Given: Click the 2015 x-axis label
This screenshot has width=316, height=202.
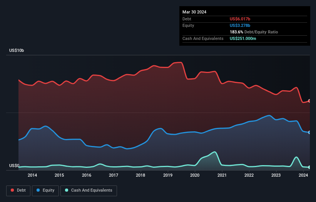Looking at the screenshot, I should pyautogui.click(x=59, y=175).
